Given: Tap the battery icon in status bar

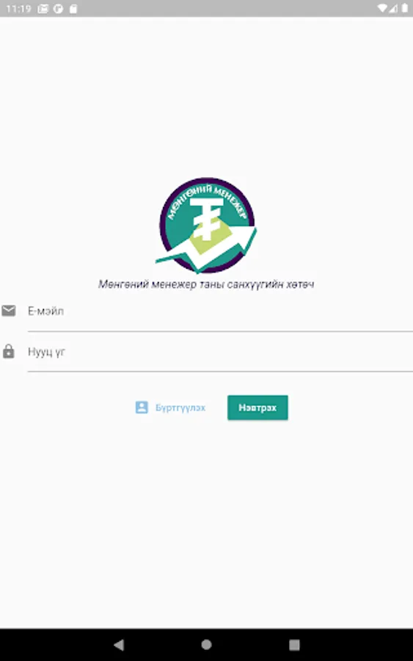Looking at the screenshot, I should point(405,8).
